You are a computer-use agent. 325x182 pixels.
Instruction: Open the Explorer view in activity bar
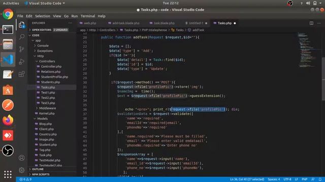pos(22,25)
